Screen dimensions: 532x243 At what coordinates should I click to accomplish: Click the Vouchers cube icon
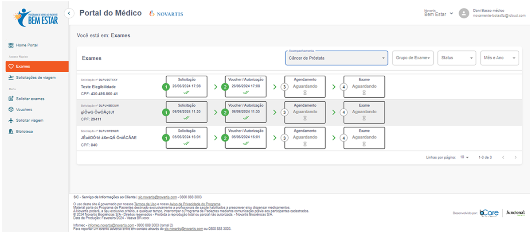pos(11,109)
